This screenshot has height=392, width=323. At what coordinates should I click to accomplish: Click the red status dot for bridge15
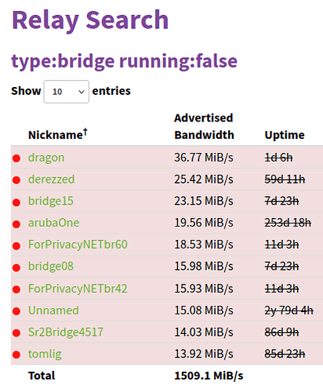click(x=16, y=202)
